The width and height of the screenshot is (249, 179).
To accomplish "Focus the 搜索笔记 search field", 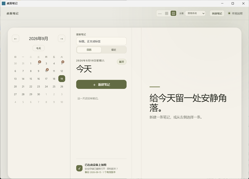I will [x=101, y=41].
